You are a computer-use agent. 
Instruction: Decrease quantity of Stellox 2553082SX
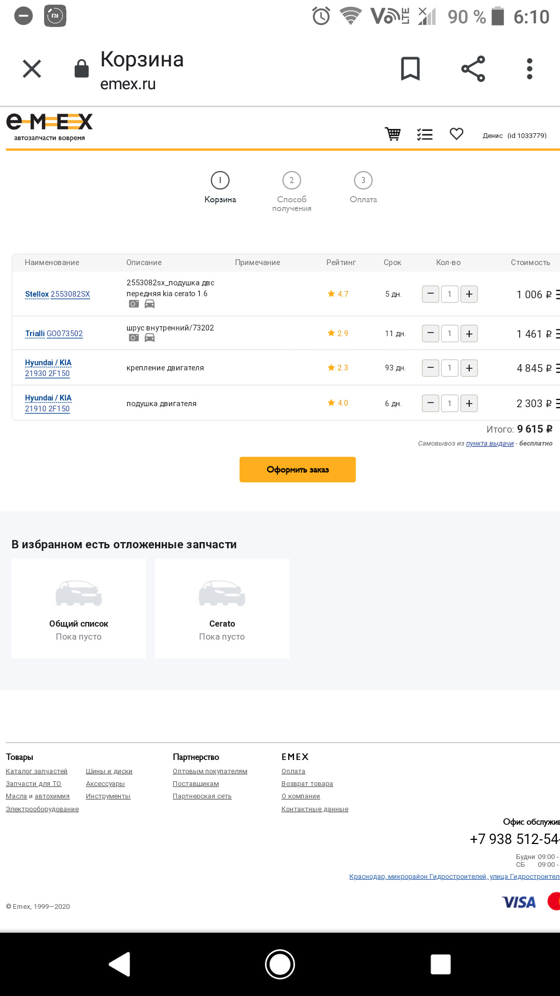pyautogui.click(x=430, y=294)
